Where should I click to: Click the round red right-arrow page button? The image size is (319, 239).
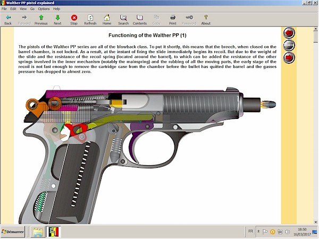(x=289, y=57)
